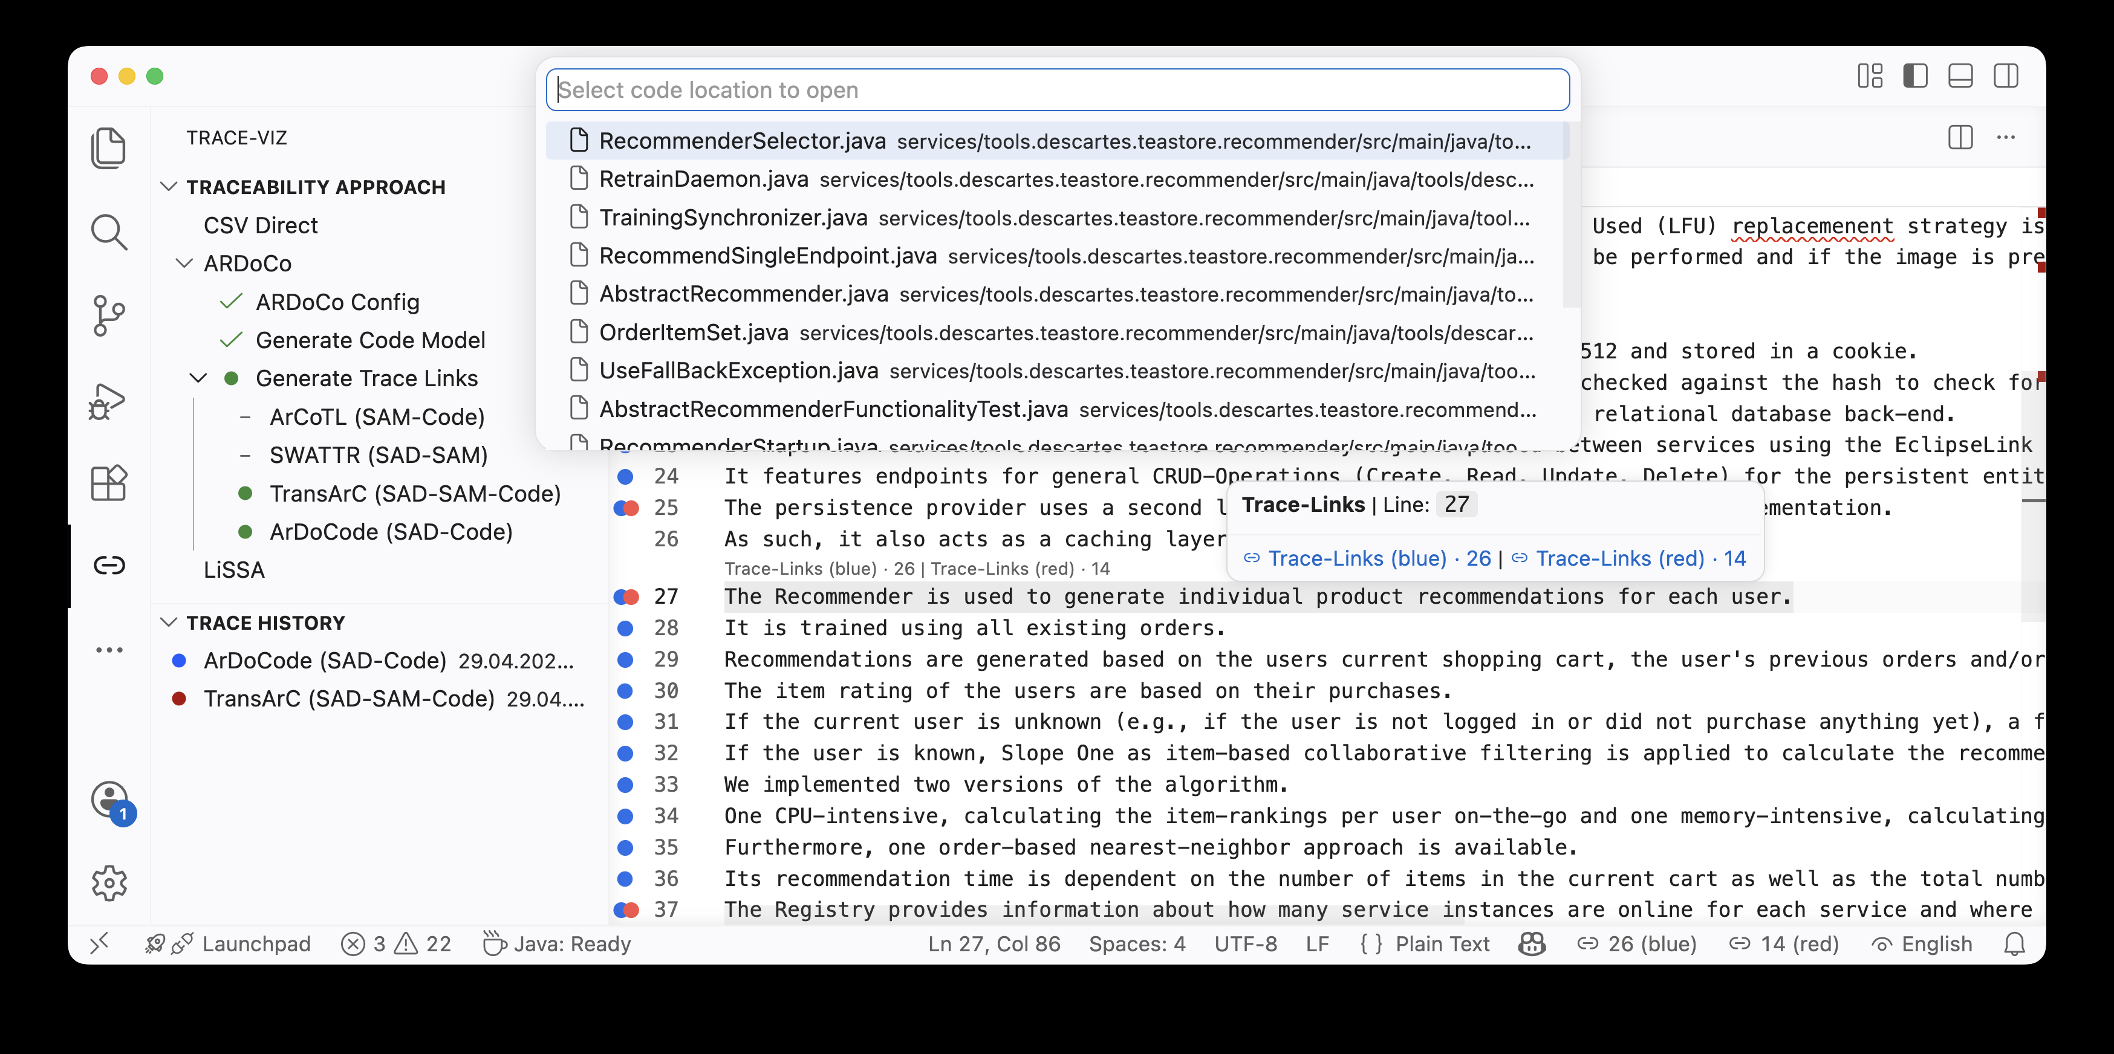Image resolution: width=2114 pixels, height=1054 pixels.
Task: Open the Manage settings gear
Action: pyautogui.click(x=109, y=884)
